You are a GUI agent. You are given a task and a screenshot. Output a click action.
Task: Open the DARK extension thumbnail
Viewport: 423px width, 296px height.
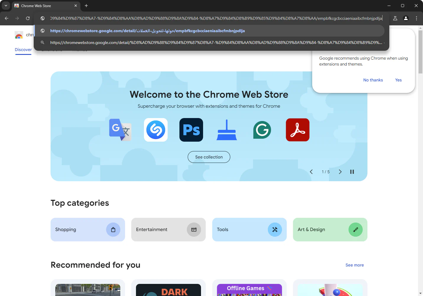pos(168,290)
